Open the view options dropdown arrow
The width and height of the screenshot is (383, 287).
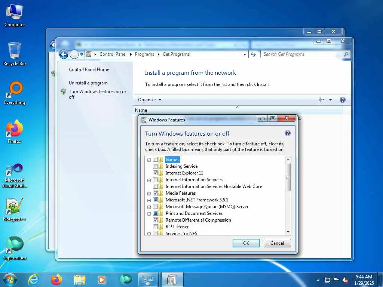pyautogui.click(x=330, y=99)
